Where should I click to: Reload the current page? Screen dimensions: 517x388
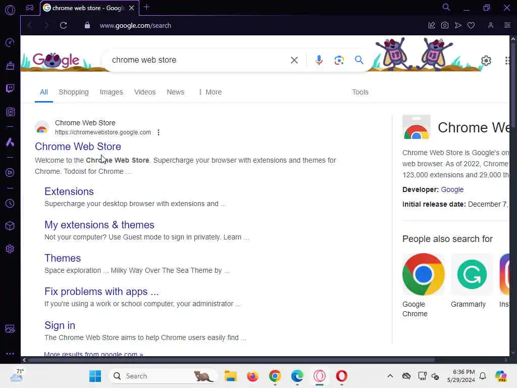click(x=63, y=25)
